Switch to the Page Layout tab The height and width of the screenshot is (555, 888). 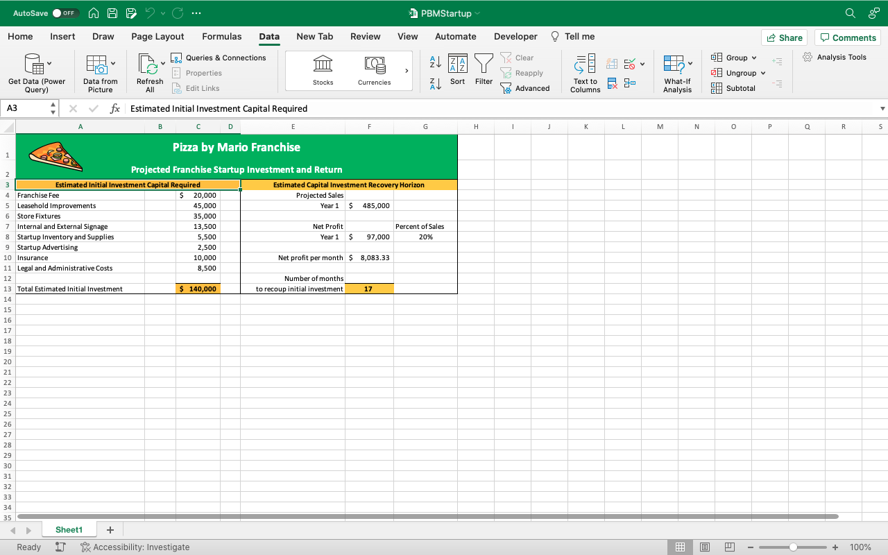(x=157, y=37)
